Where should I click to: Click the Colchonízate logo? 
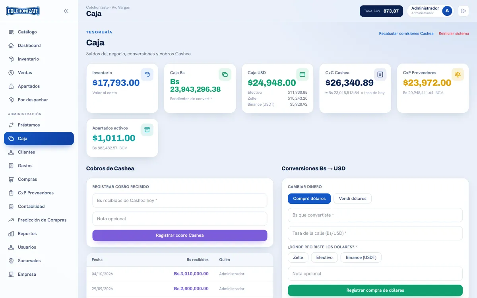[23, 11]
